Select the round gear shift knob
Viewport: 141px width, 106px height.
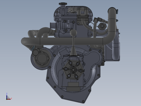point(73,33)
